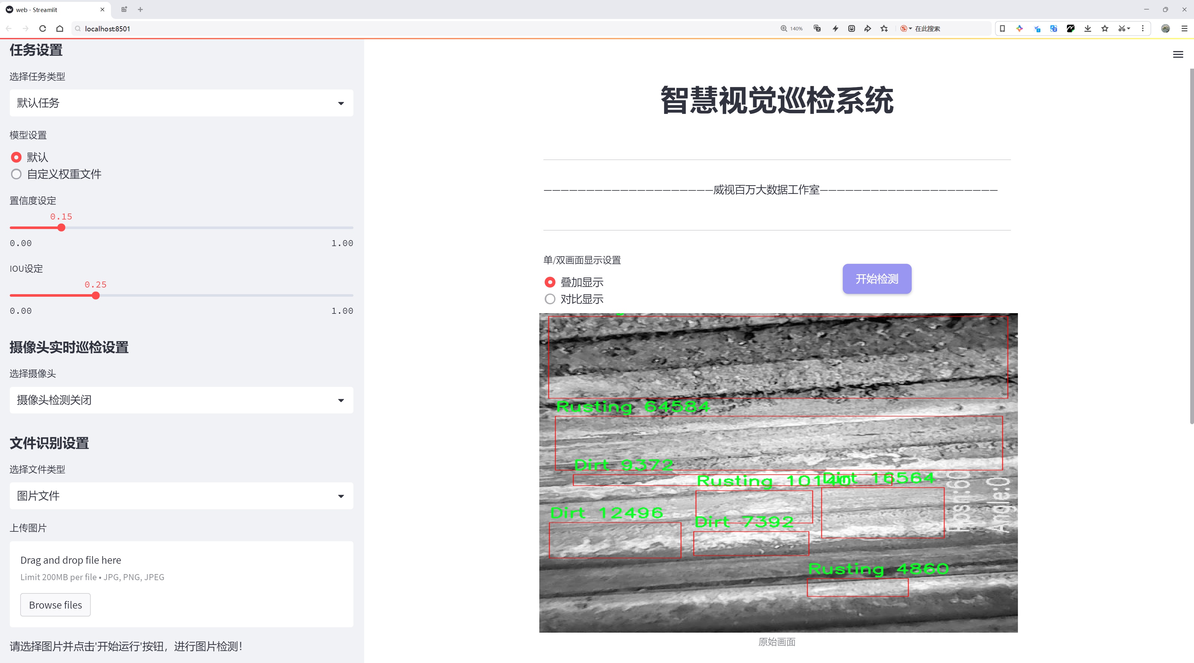Select the 默认 model radio option
The height and width of the screenshot is (663, 1194).
(30, 157)
